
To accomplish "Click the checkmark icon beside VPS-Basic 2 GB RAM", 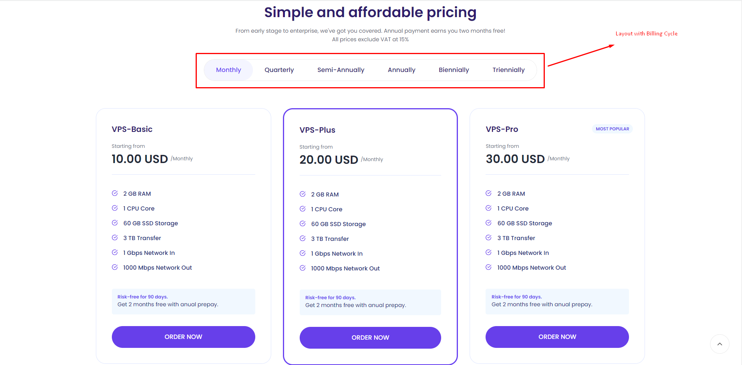I will 115,193.
